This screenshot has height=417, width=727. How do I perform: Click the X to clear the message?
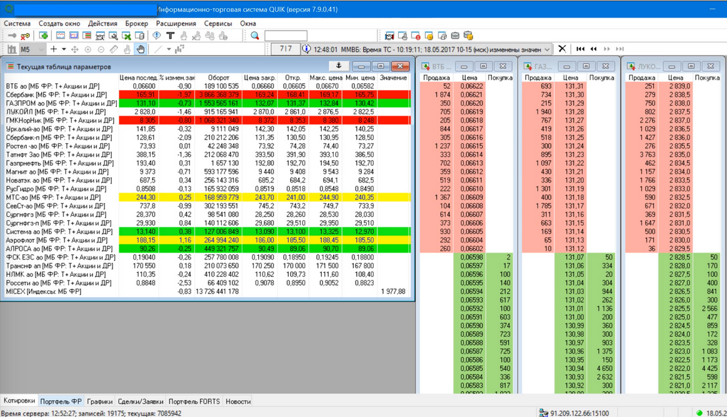tap(562, 49)
